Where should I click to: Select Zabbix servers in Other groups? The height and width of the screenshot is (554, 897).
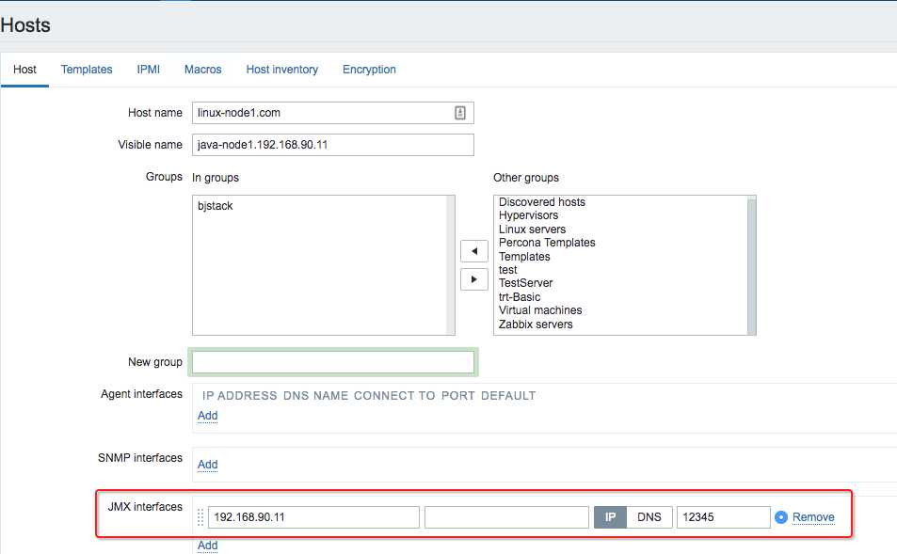pyautogui.click(x=536, y=324)
